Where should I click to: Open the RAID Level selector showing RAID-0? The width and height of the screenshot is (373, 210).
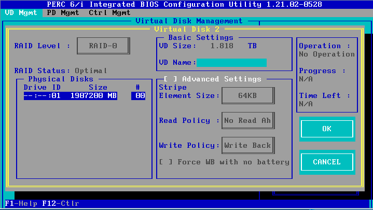point(103,46)
